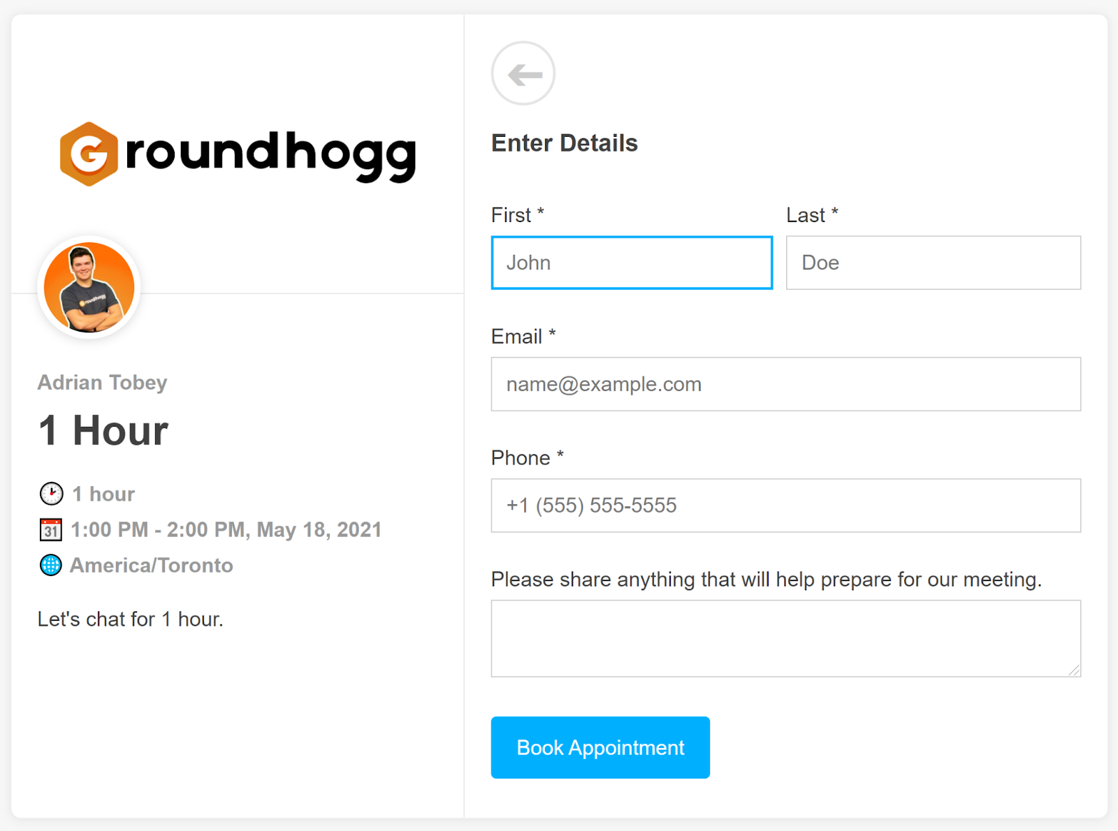Click the appointment date and time text
This screenshot has height=831, width=1118.
point(226,530)
